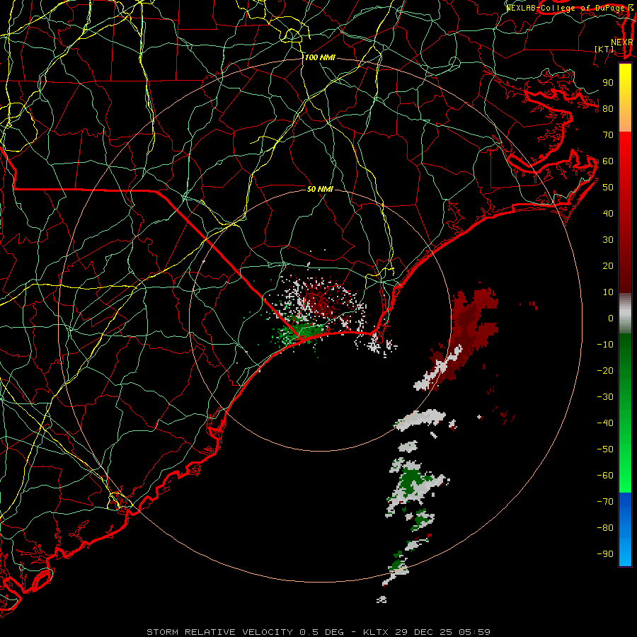The height and width of the screenshot is (637, 637).
Task: Click the -60 value on the velocity scale
Action: (x=605, y=476)
